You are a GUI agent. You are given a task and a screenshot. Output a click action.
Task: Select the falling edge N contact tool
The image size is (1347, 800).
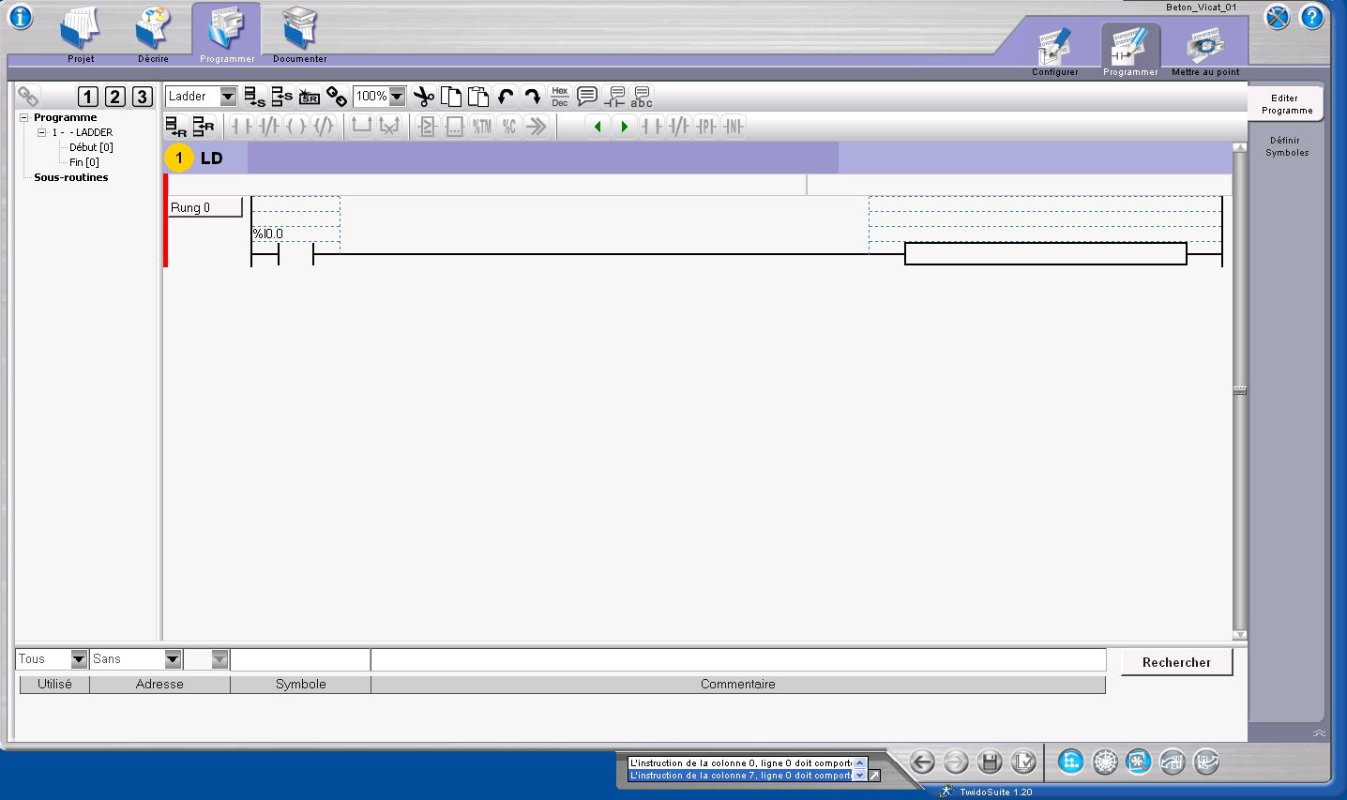click(734, 126)
